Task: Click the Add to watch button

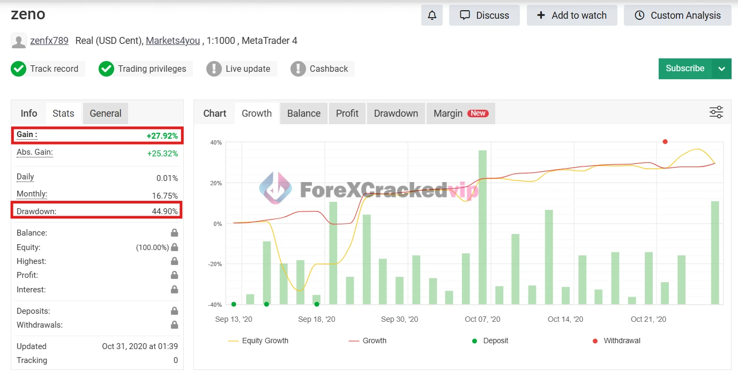Action: tap(572, 16)
